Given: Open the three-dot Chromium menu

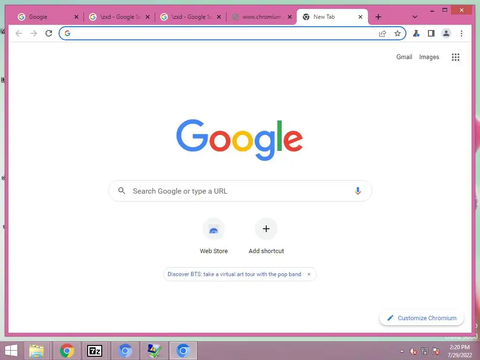Looking at the screenshot, I should pos(461,33).
